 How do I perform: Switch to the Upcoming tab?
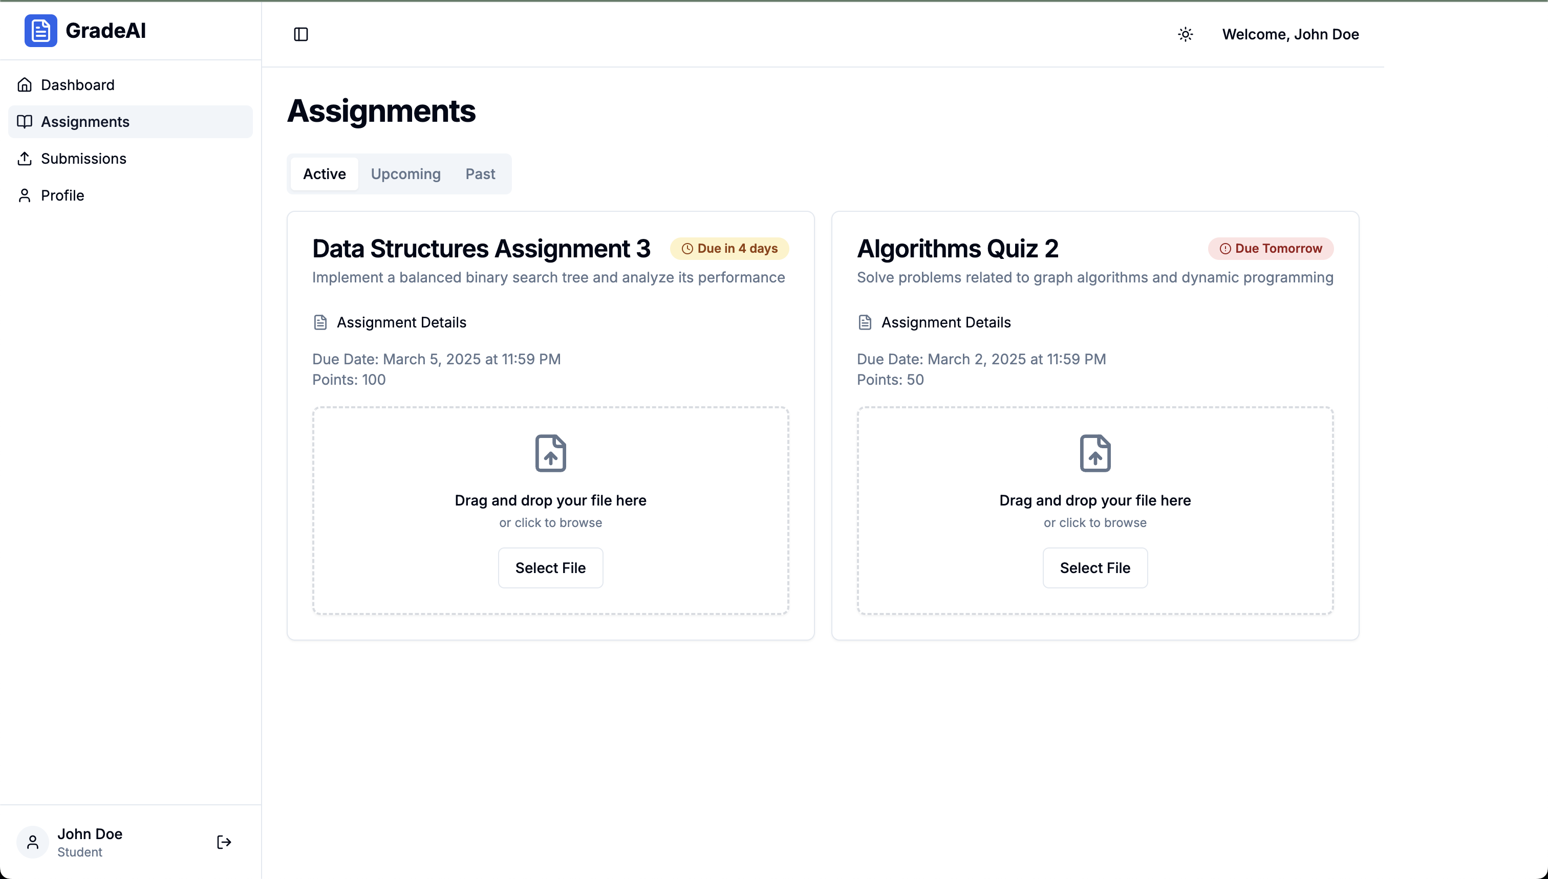(x=405, y=174)
